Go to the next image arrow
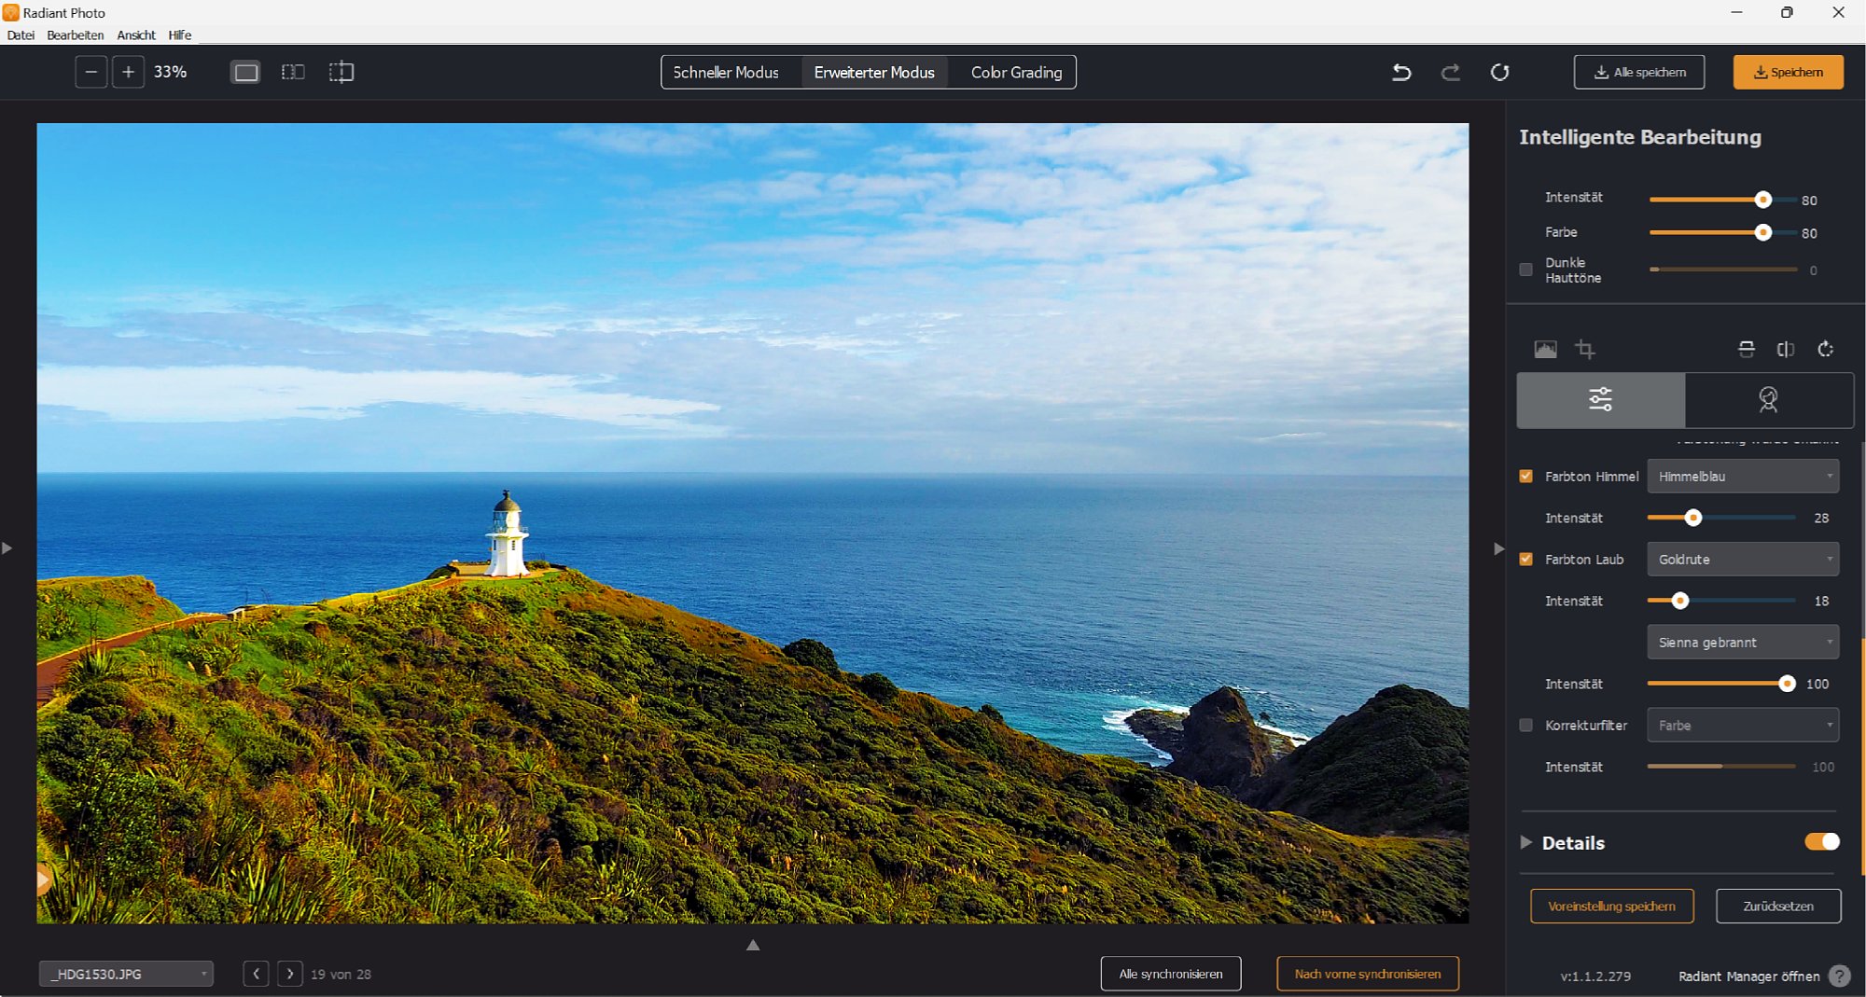This screenshot has height=997, width=1866. click(x=290, y=974)
